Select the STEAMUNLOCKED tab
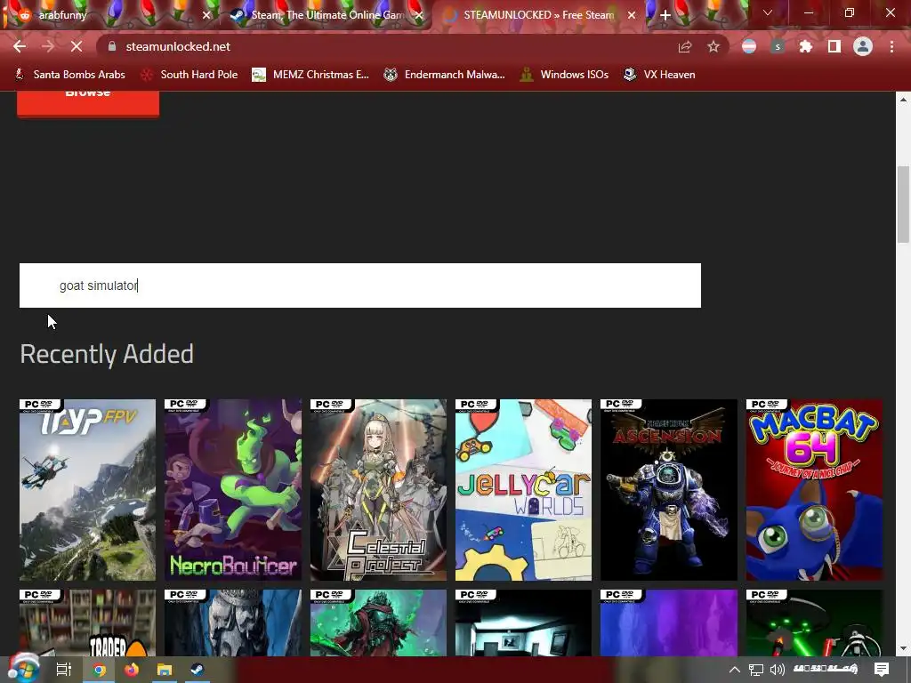 [x=537, y=15]
